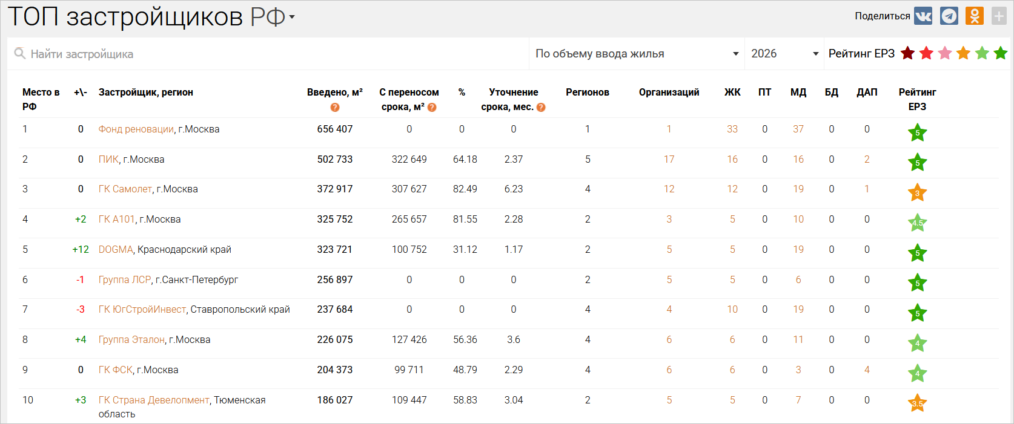Screen dimensions: 1014x424
Task: Open МД count 37 of Фонд реновации
Action: pos(798,129)
